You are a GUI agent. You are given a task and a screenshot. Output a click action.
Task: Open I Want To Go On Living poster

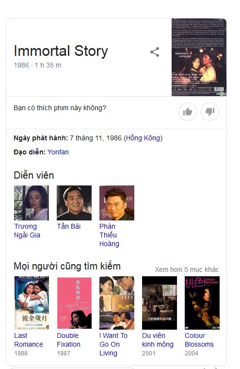pyautogui.click(x=117, y=303)
